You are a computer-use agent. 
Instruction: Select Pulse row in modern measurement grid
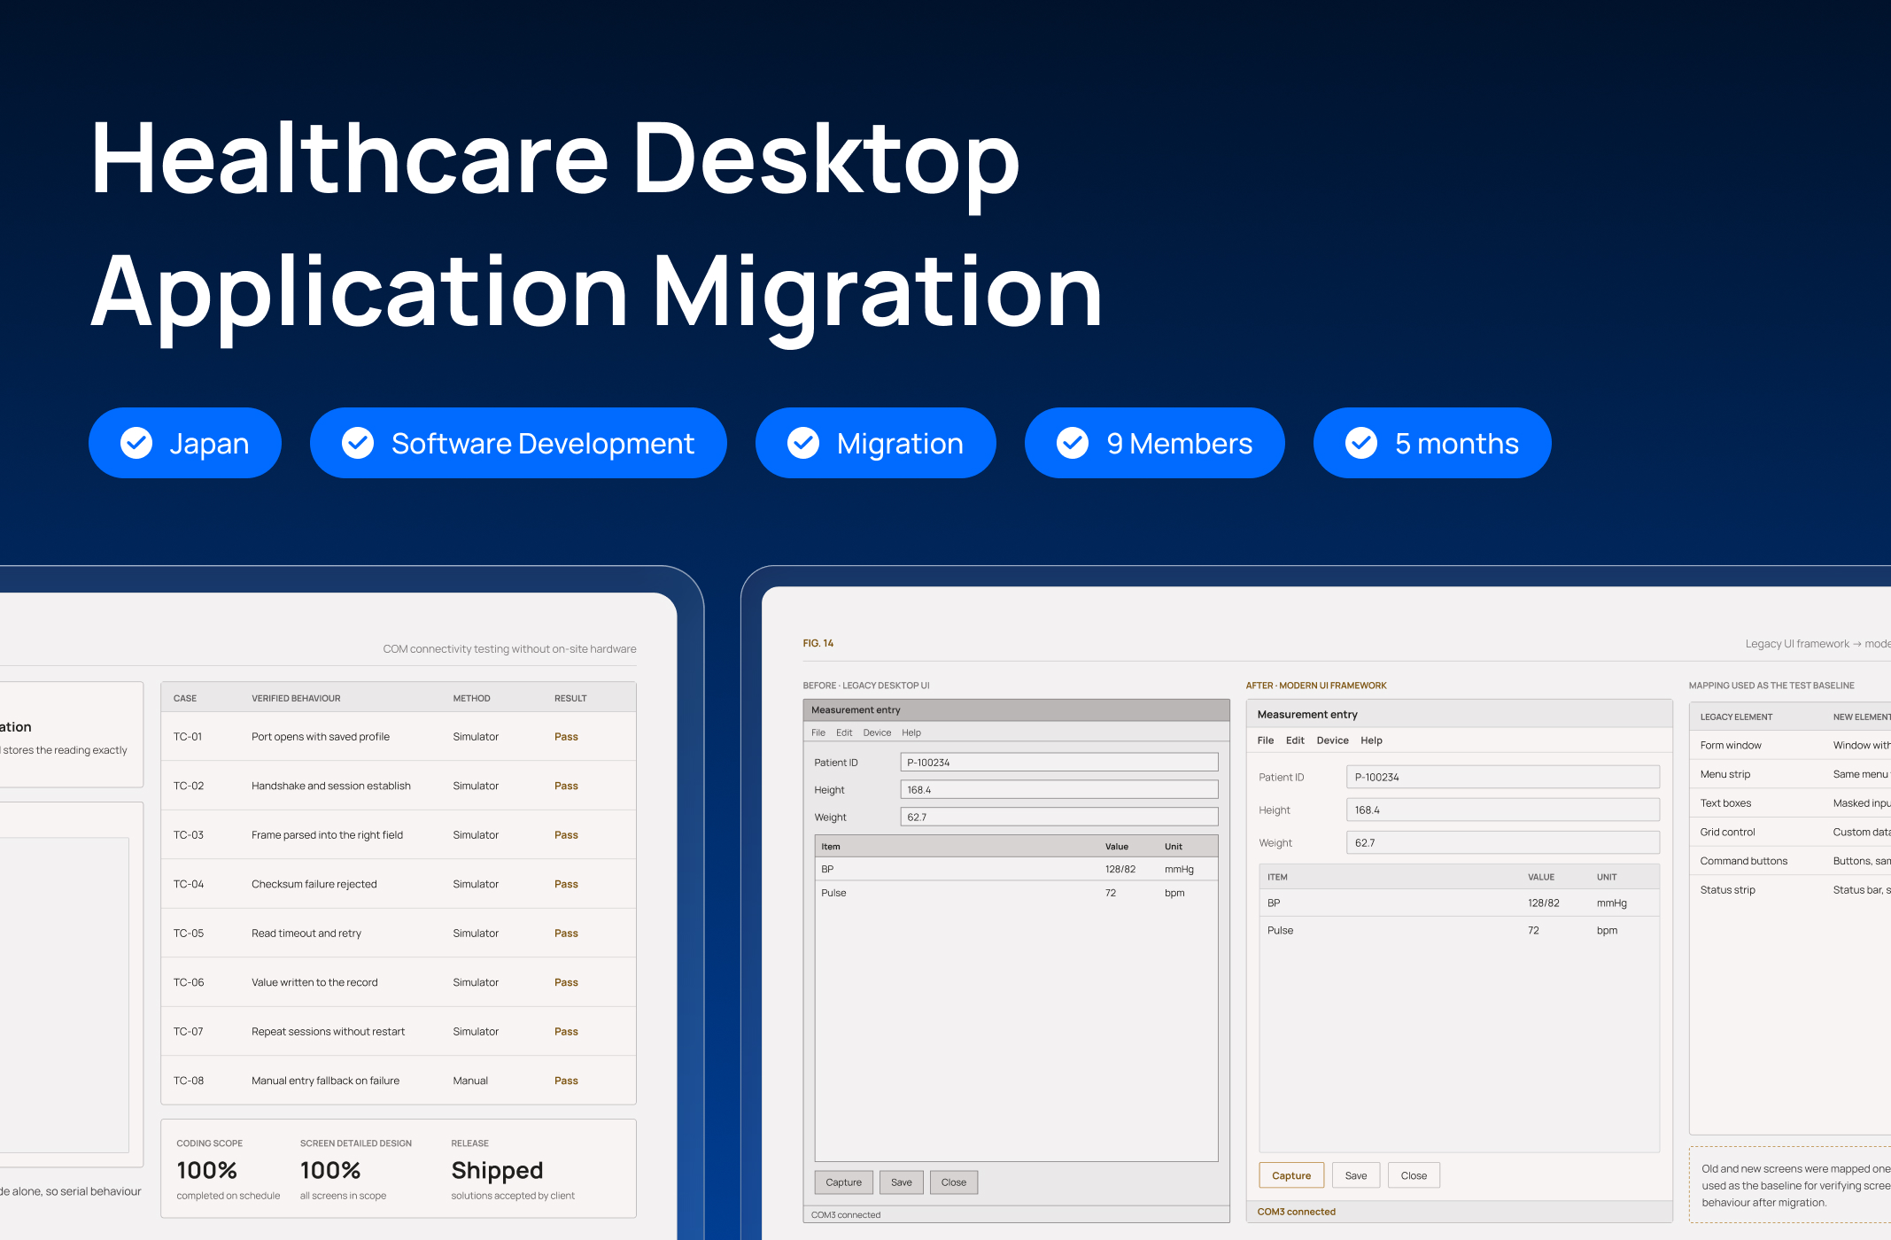[x=1459, y=930]
